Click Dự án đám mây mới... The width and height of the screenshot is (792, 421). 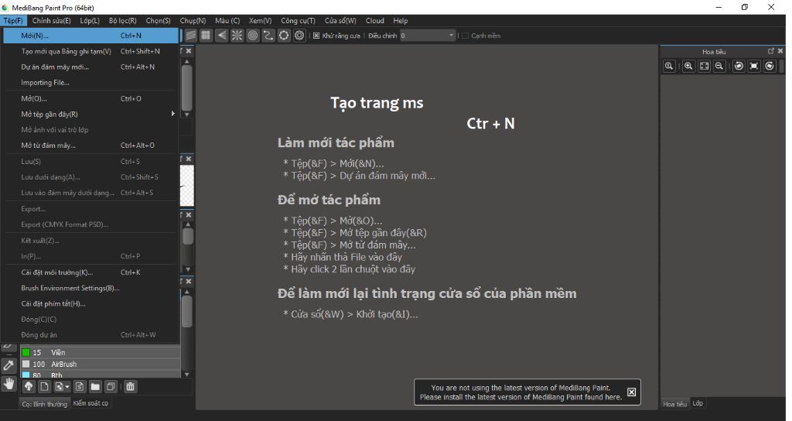[x=91, y=67]
